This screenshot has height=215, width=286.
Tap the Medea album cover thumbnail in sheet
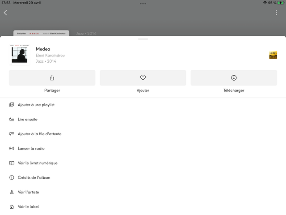pyautogui.click(x=20, y=55)
